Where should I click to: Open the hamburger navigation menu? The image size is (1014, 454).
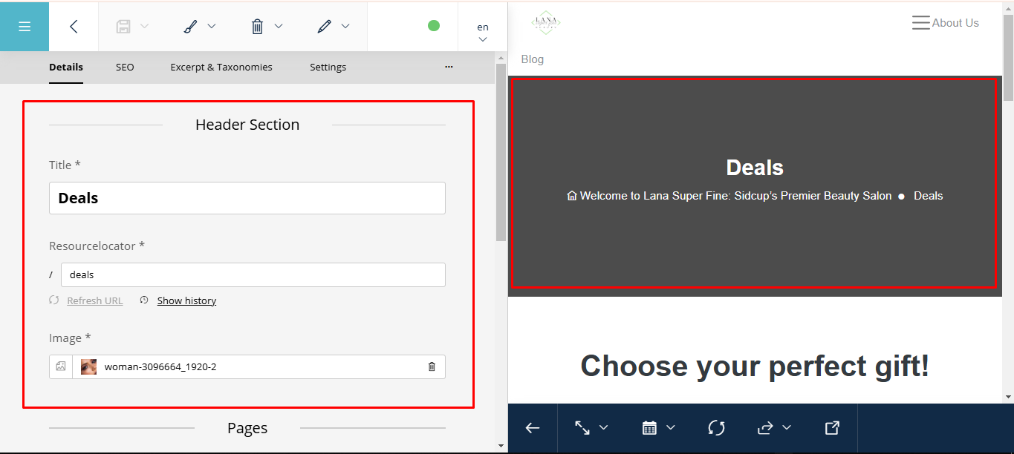coord(25,27)
